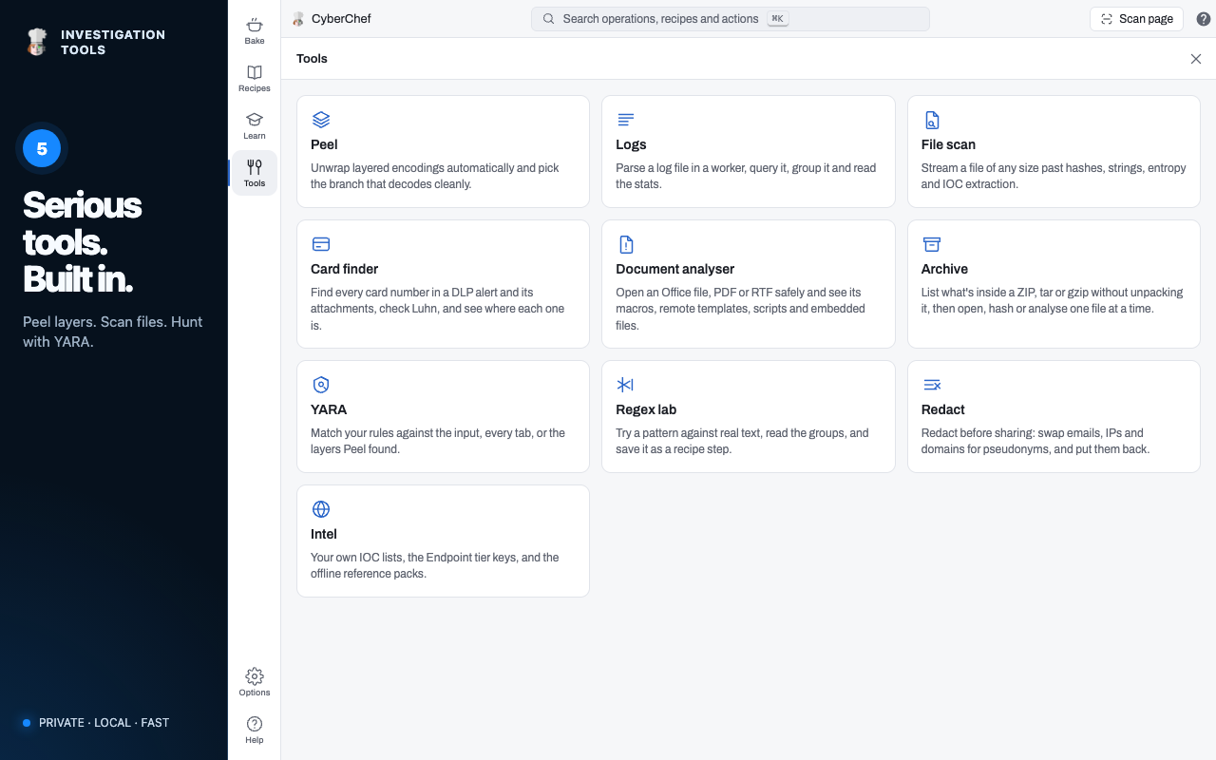Viewport: 1216px width, 760px height.
Task: Click the Peel layers icon
Action: (x=321, y=120)
